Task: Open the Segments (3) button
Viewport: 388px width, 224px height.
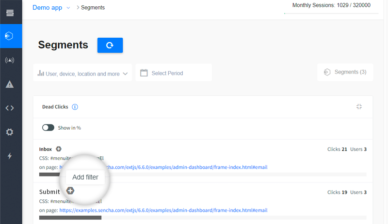Action: pyautogui.click(x=345, y=72)
